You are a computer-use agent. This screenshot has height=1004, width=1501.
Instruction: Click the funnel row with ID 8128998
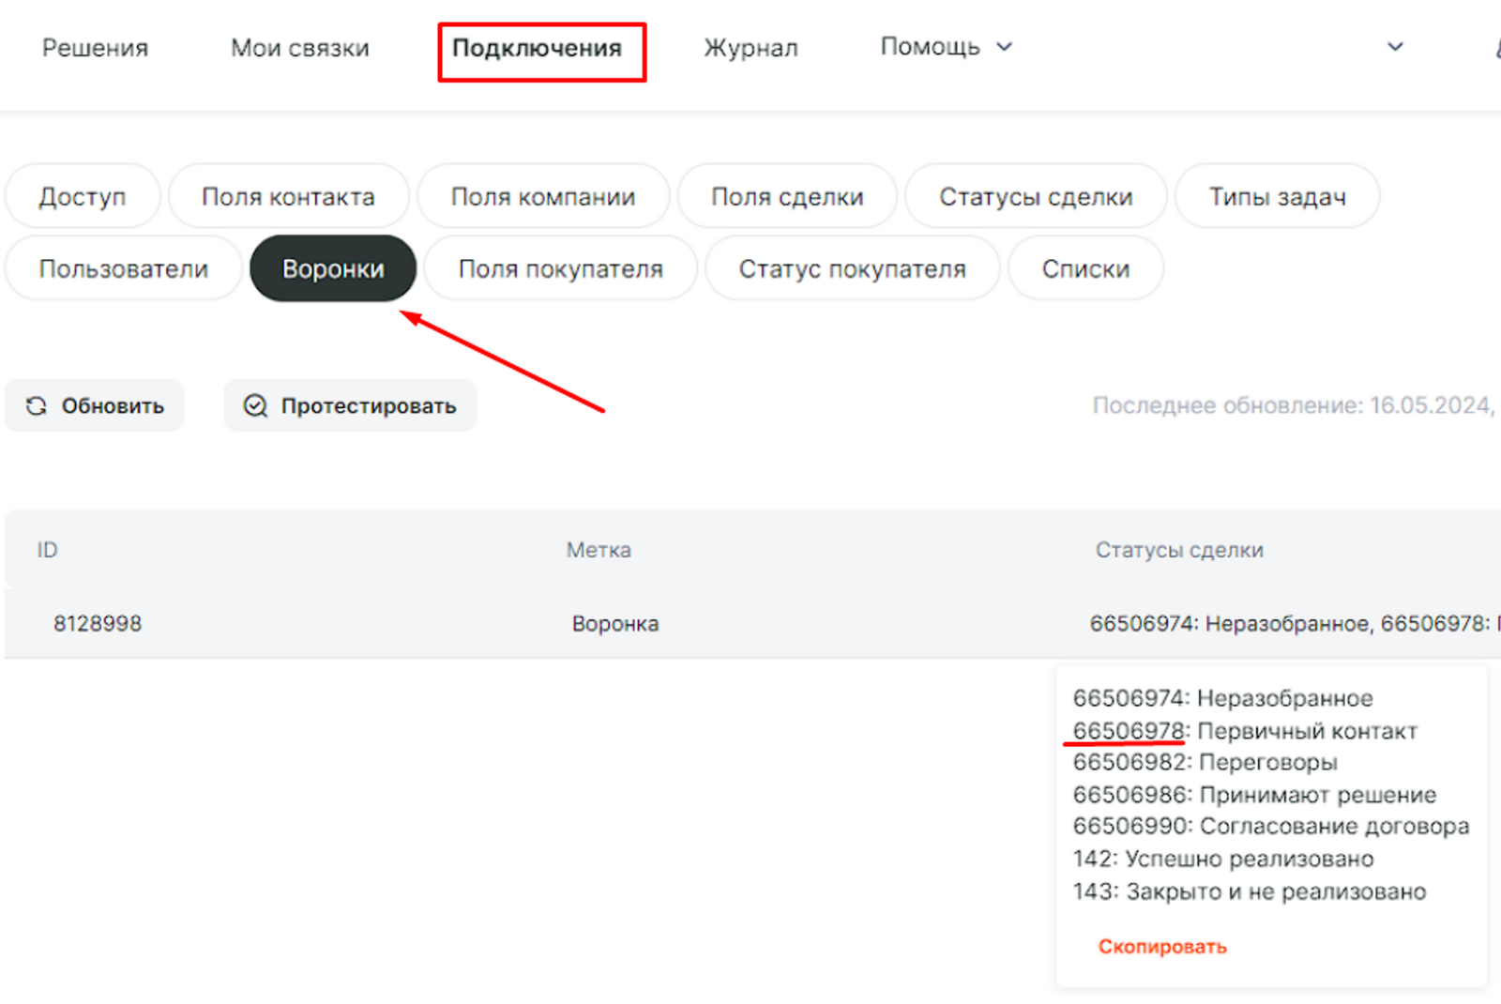pyautogui.click(x=98, y=624)
